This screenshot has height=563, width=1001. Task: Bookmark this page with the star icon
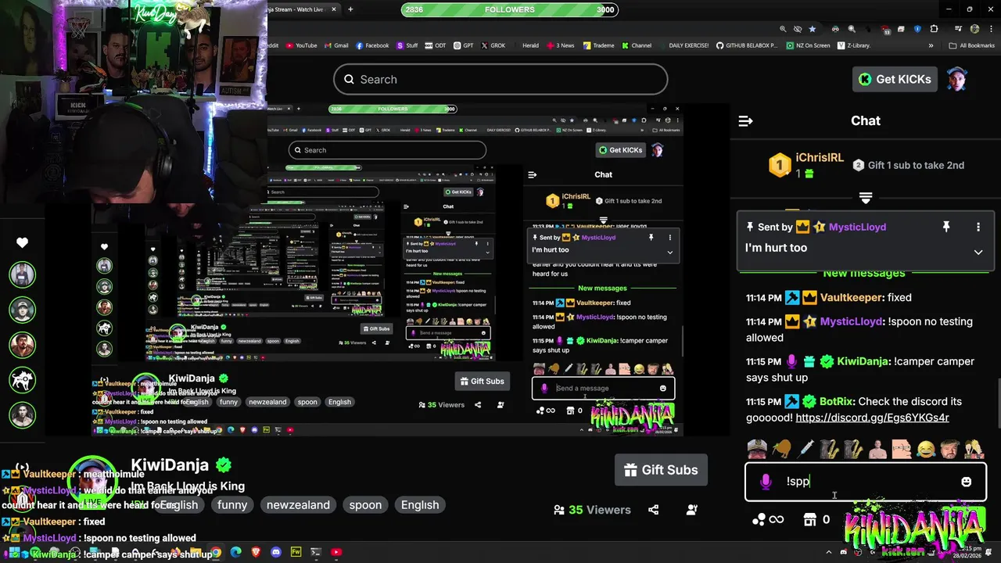[x=812, y=29]
